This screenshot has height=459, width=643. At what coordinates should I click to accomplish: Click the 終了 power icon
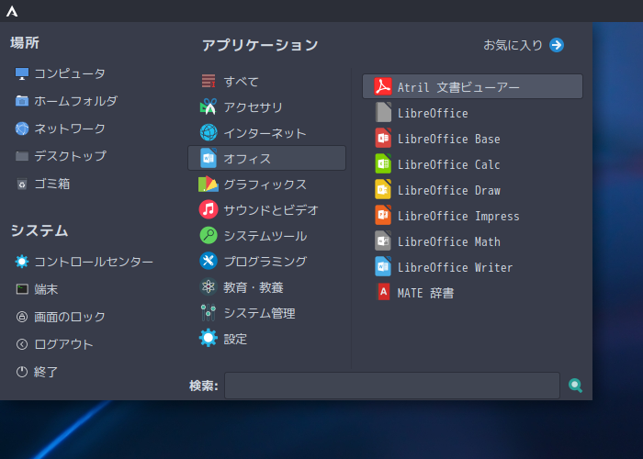pos(22,372)
